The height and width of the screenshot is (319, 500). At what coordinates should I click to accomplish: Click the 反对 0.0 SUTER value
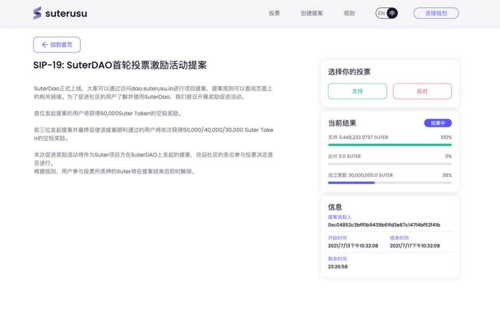(344, 156)
